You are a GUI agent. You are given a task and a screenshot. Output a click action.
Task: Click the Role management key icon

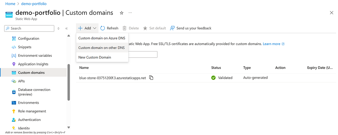[x=14, y=111]
